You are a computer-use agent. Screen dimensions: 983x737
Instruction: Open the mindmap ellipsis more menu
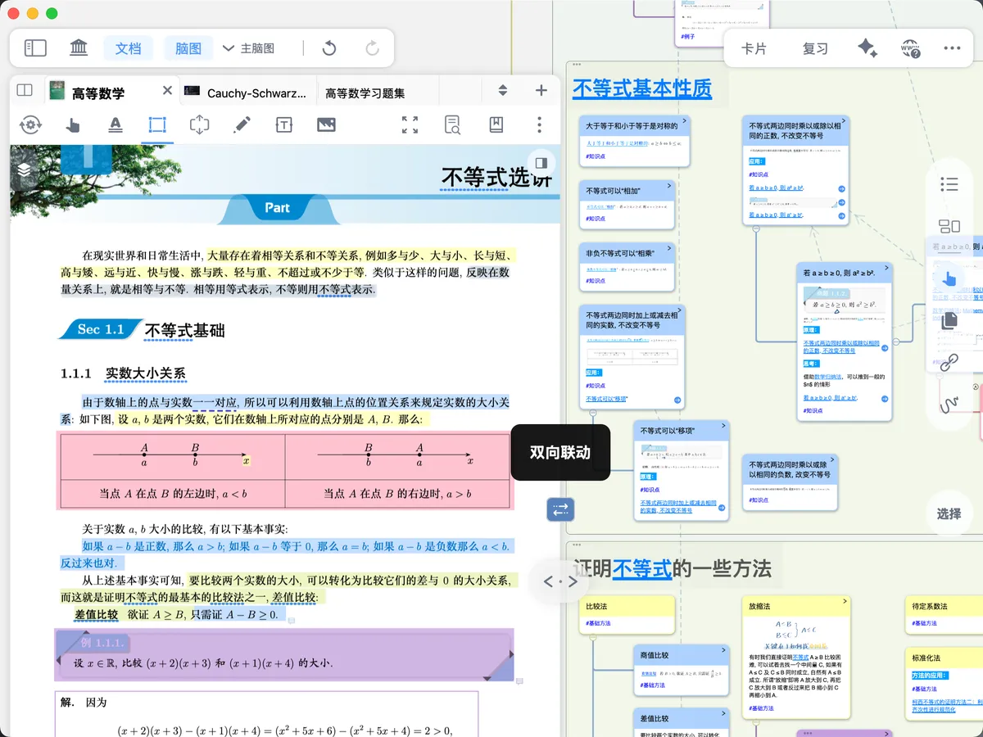click(x=952, y=48)
